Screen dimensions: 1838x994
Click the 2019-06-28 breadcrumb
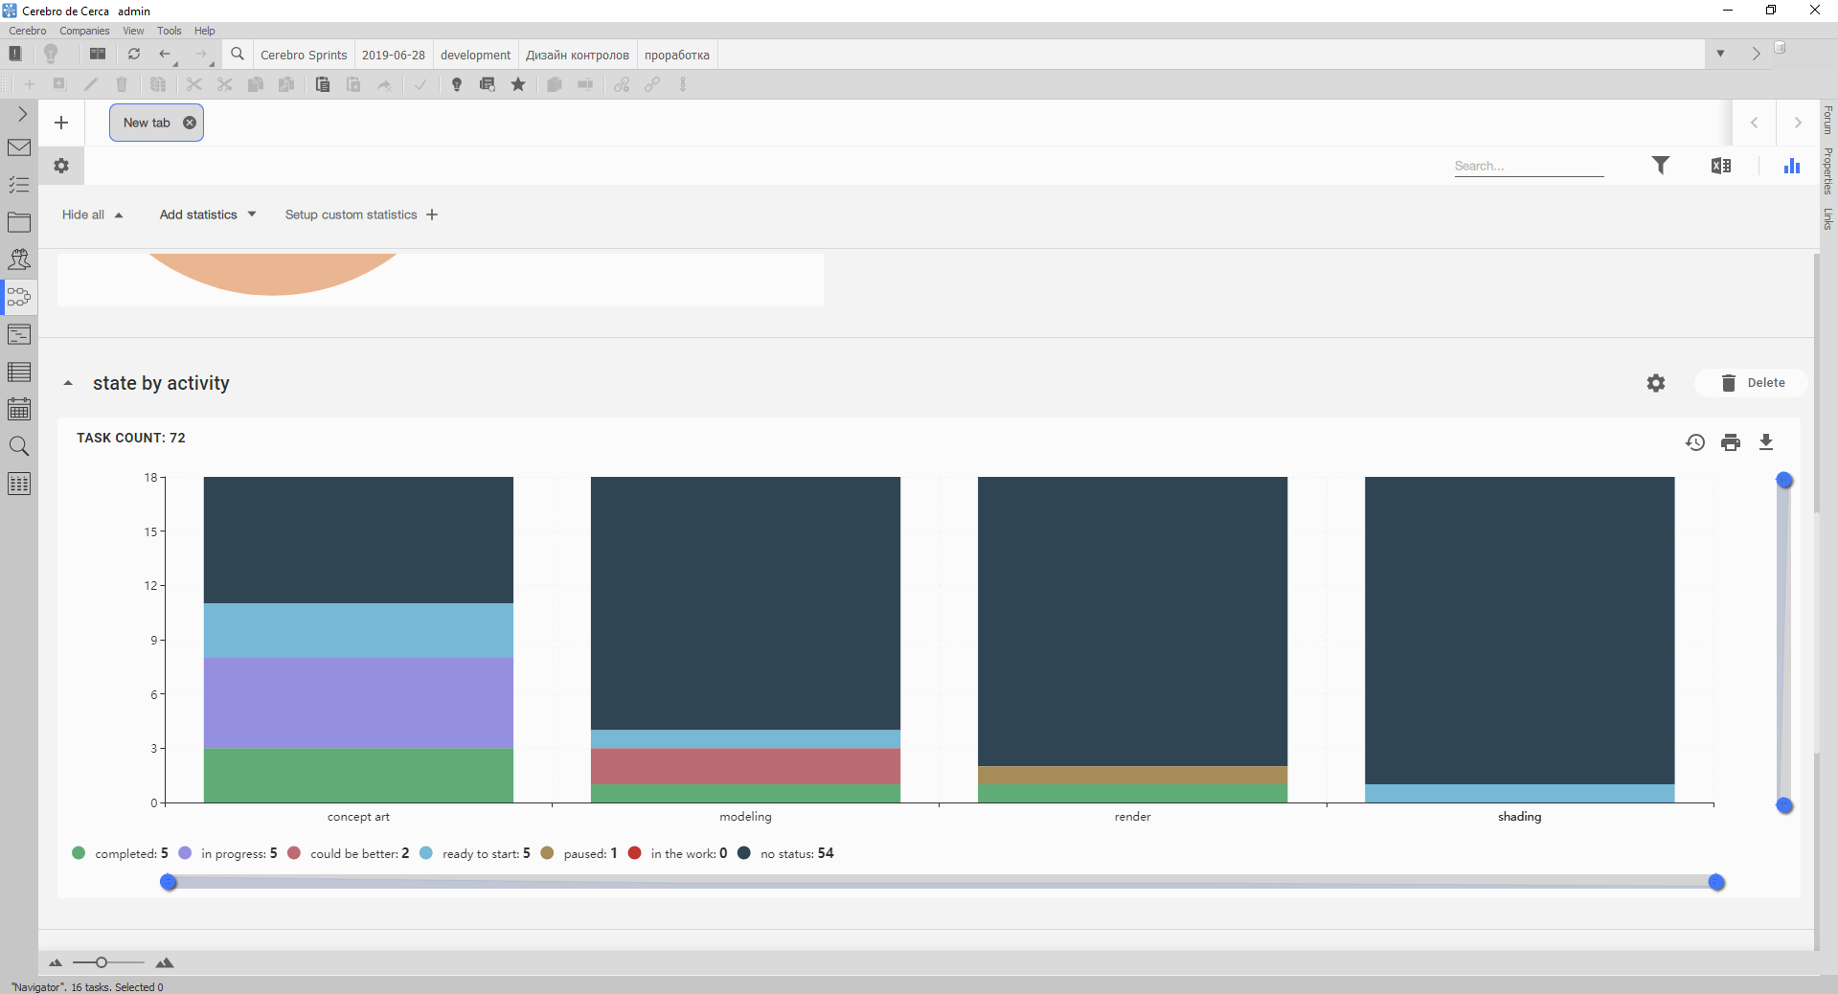click(x=394, y=55)
